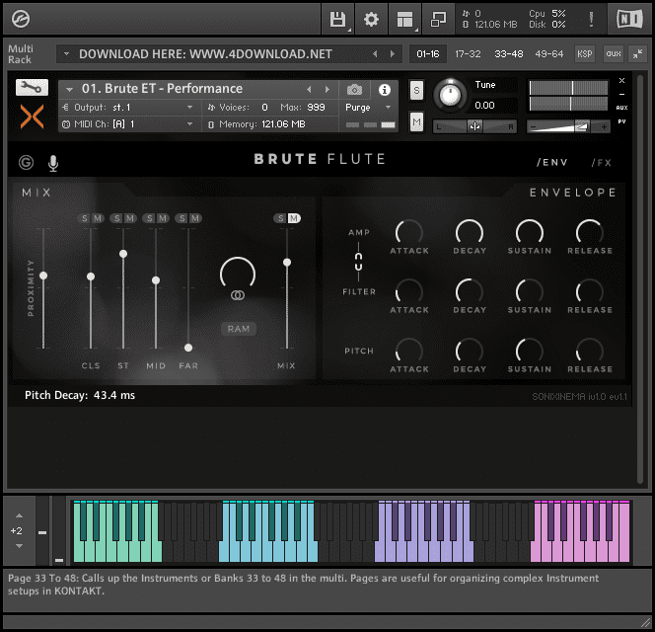Click the panic exclamation mark button
This screenshot has width=655, height=632.
[x=591, y=19]
